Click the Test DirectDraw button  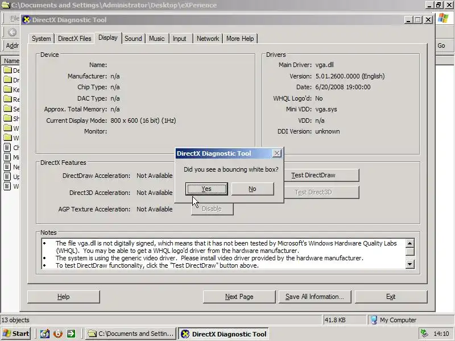tap(321, 175)
